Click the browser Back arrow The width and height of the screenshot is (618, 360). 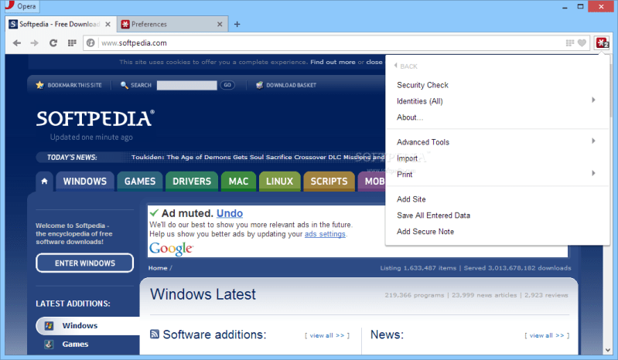click(15, 43)
